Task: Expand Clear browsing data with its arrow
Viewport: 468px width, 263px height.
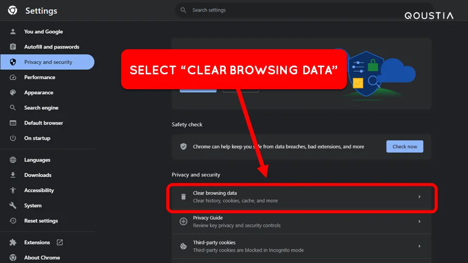Action: click(419, 197)
